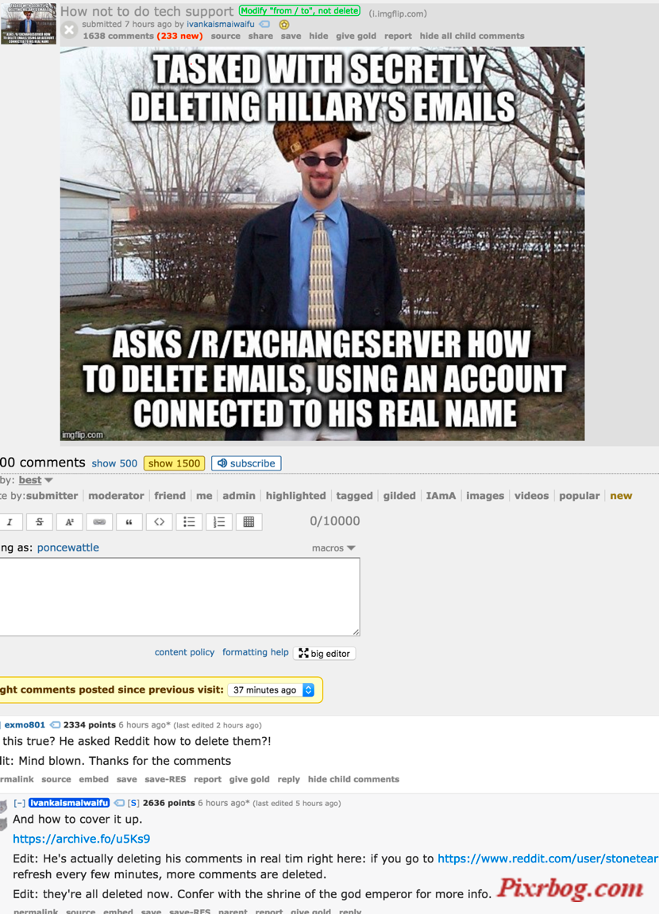Apply superscript formatting in the comment toolbar
The width and height of the screenshot is (659, 914).
coord(69,522)
